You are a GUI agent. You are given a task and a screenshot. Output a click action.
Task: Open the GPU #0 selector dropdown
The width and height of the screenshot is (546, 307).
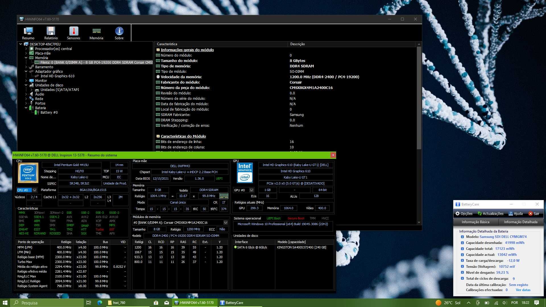(244, 190)
